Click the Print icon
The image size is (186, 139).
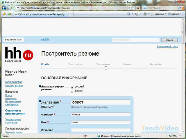pos(145,14)
